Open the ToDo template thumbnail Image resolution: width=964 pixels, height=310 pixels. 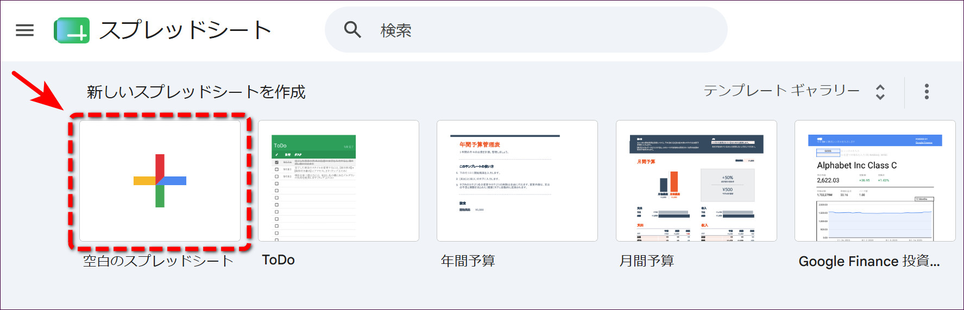tap(338, 181)
